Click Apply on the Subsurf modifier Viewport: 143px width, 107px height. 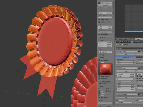point(126,55)
